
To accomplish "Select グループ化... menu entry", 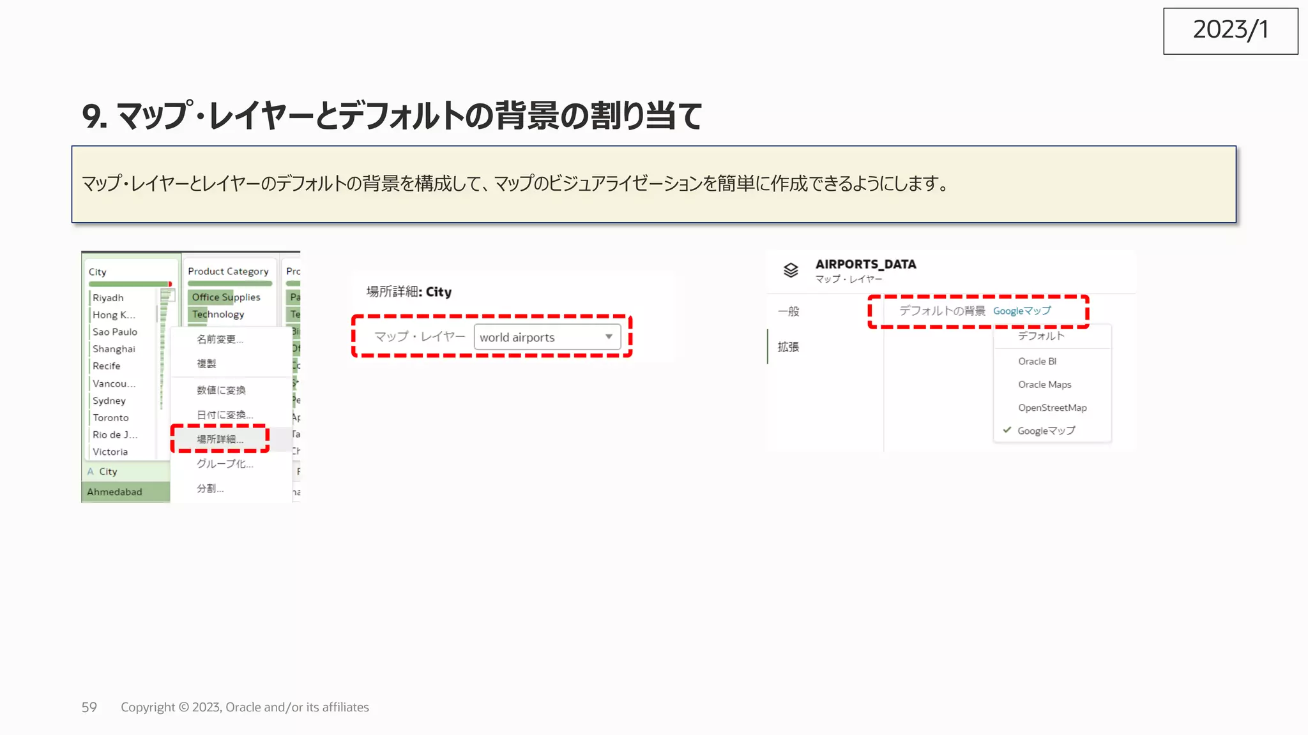I will click(224, 464).
